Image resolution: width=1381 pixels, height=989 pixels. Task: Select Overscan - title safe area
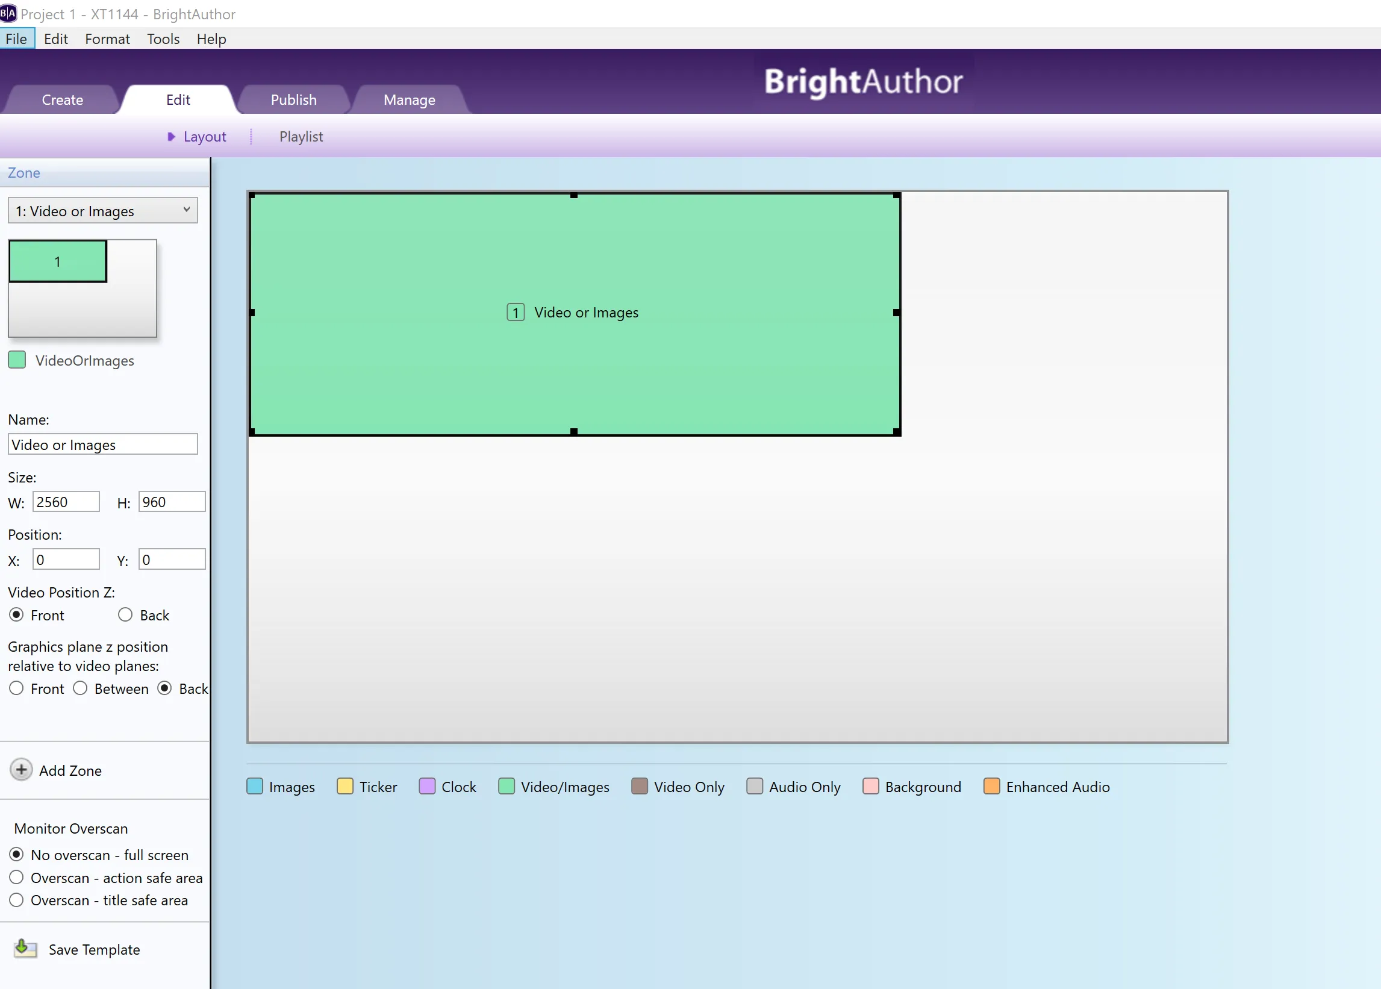pyautogui.click(x=16, y=899)
